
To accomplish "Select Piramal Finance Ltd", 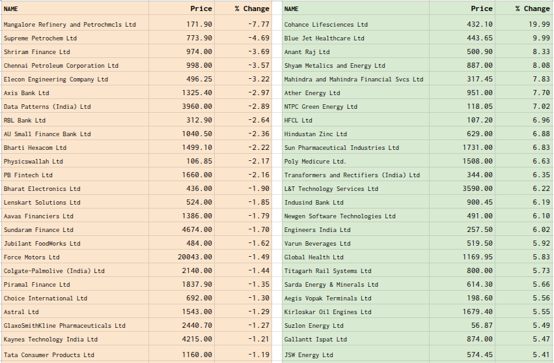I will pos(36,284).
